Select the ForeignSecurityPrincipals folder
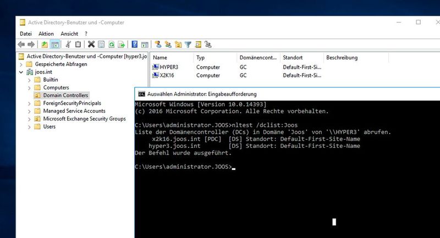 tap(72, 103)
